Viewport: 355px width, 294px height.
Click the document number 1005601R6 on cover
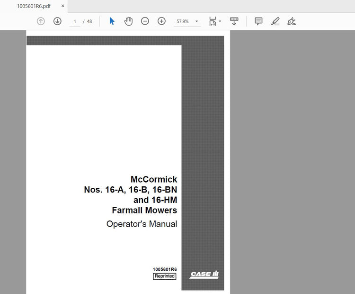point(165,269)
